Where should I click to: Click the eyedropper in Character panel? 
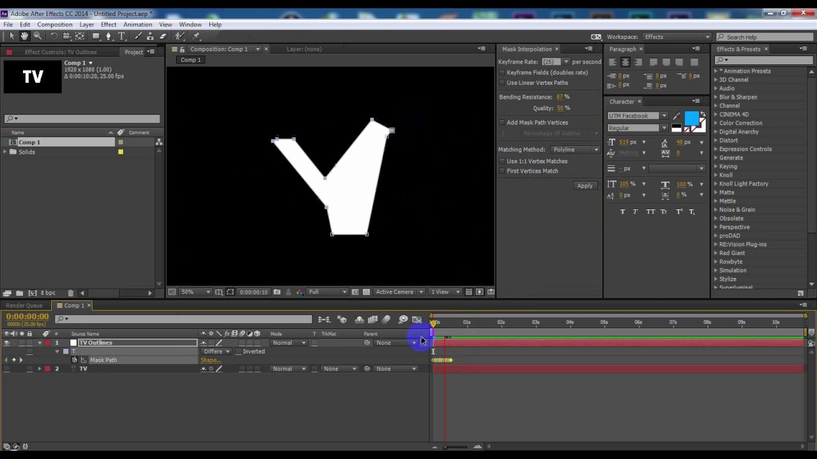coord(677,116)
